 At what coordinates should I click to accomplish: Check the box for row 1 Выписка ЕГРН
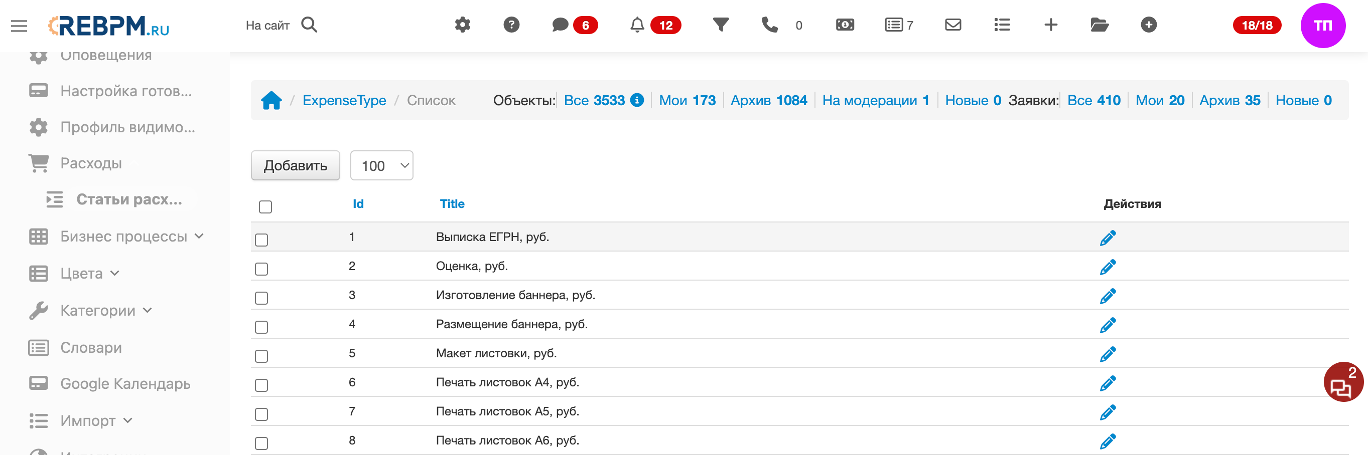coord(261,240)
